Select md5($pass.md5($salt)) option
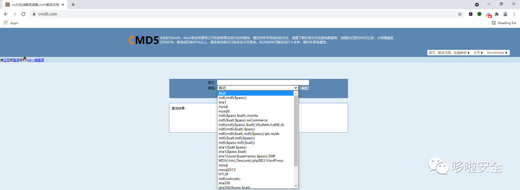This screenshot has height=190, width=520. (256, 143)
